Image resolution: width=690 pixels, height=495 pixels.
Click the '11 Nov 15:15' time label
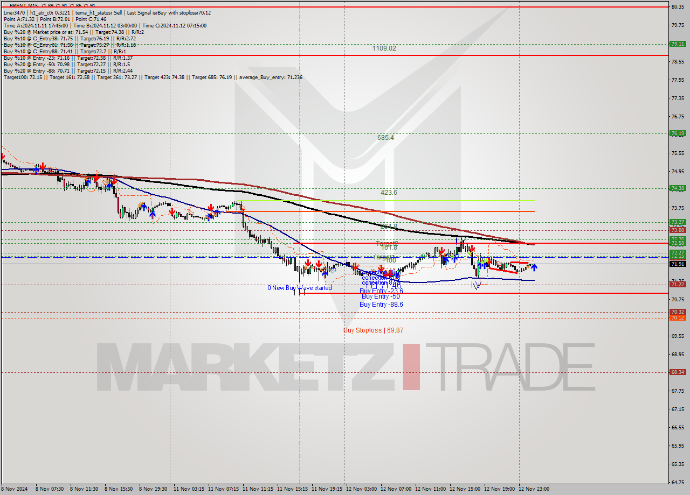292,489
